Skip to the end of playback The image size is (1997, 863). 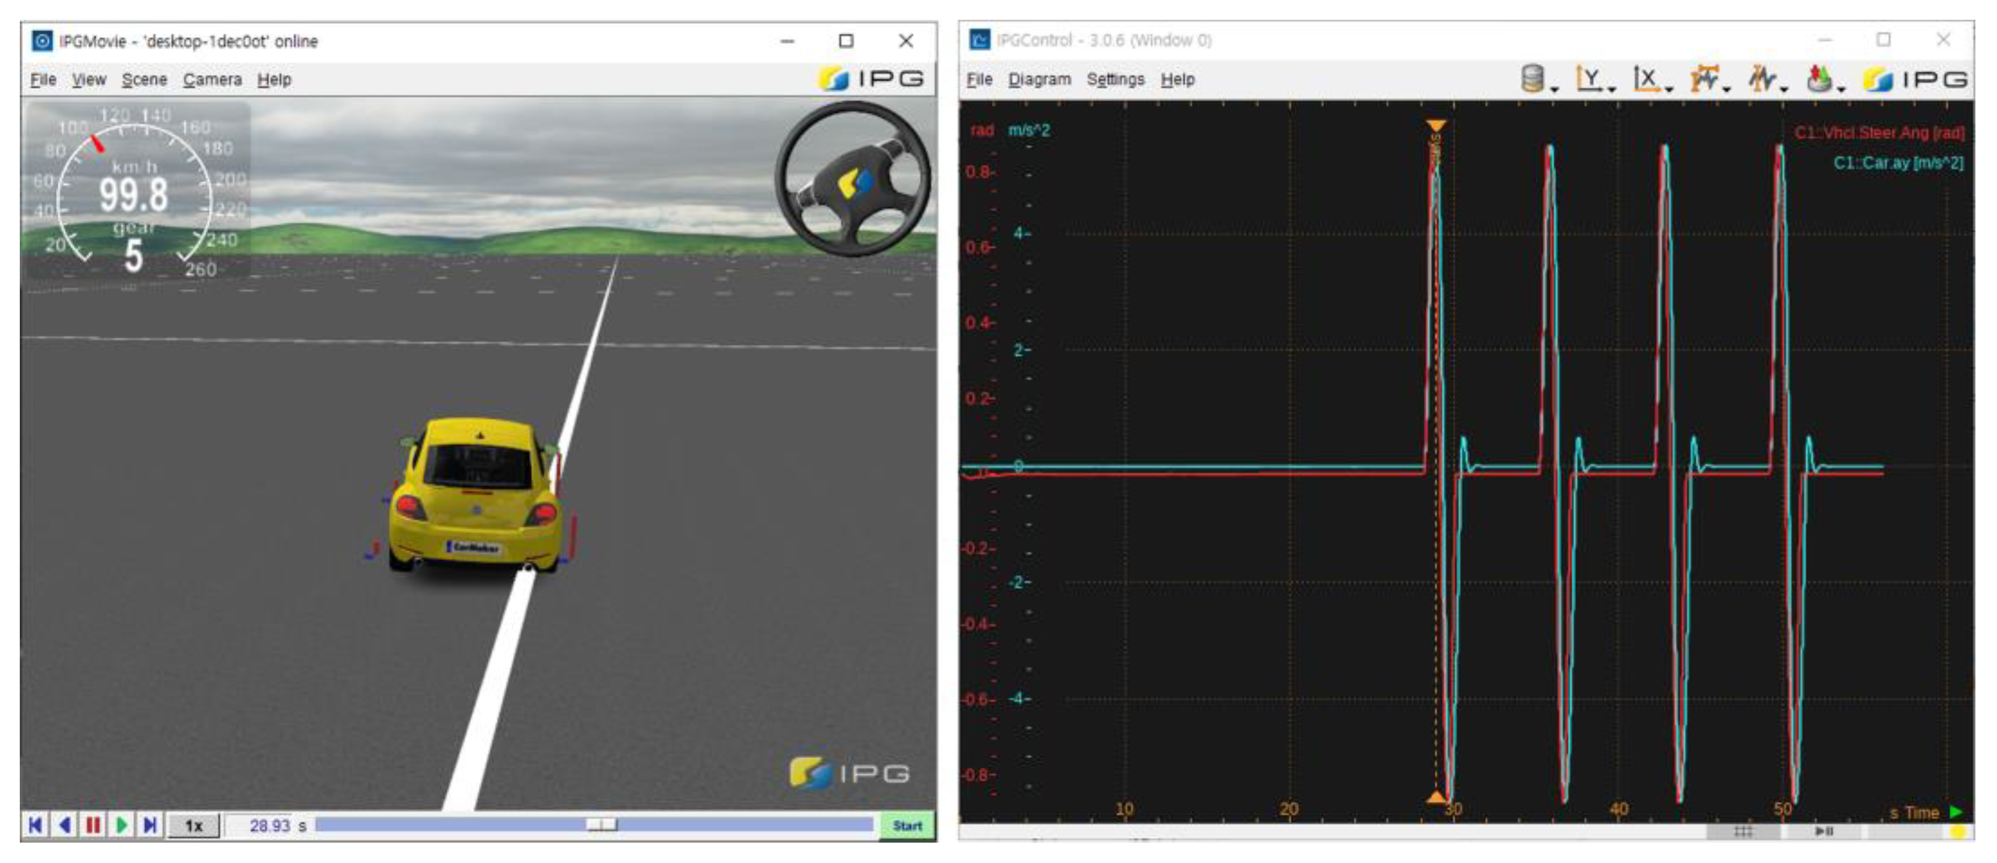coord(151,825)
